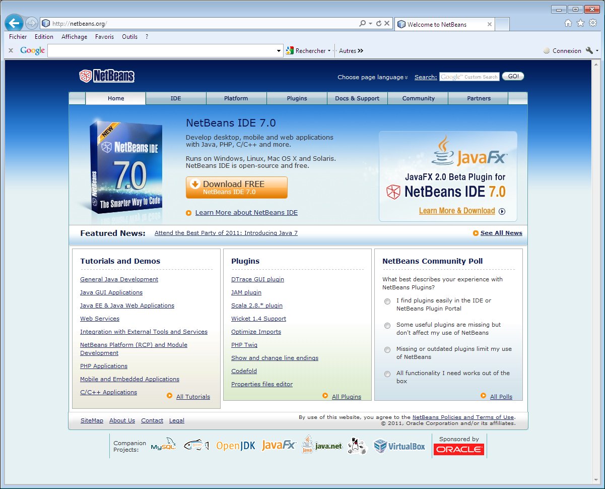Click the Google Custom Search input field
The width and height of the screenshot is (605, 489).
(x=469, y=77)
